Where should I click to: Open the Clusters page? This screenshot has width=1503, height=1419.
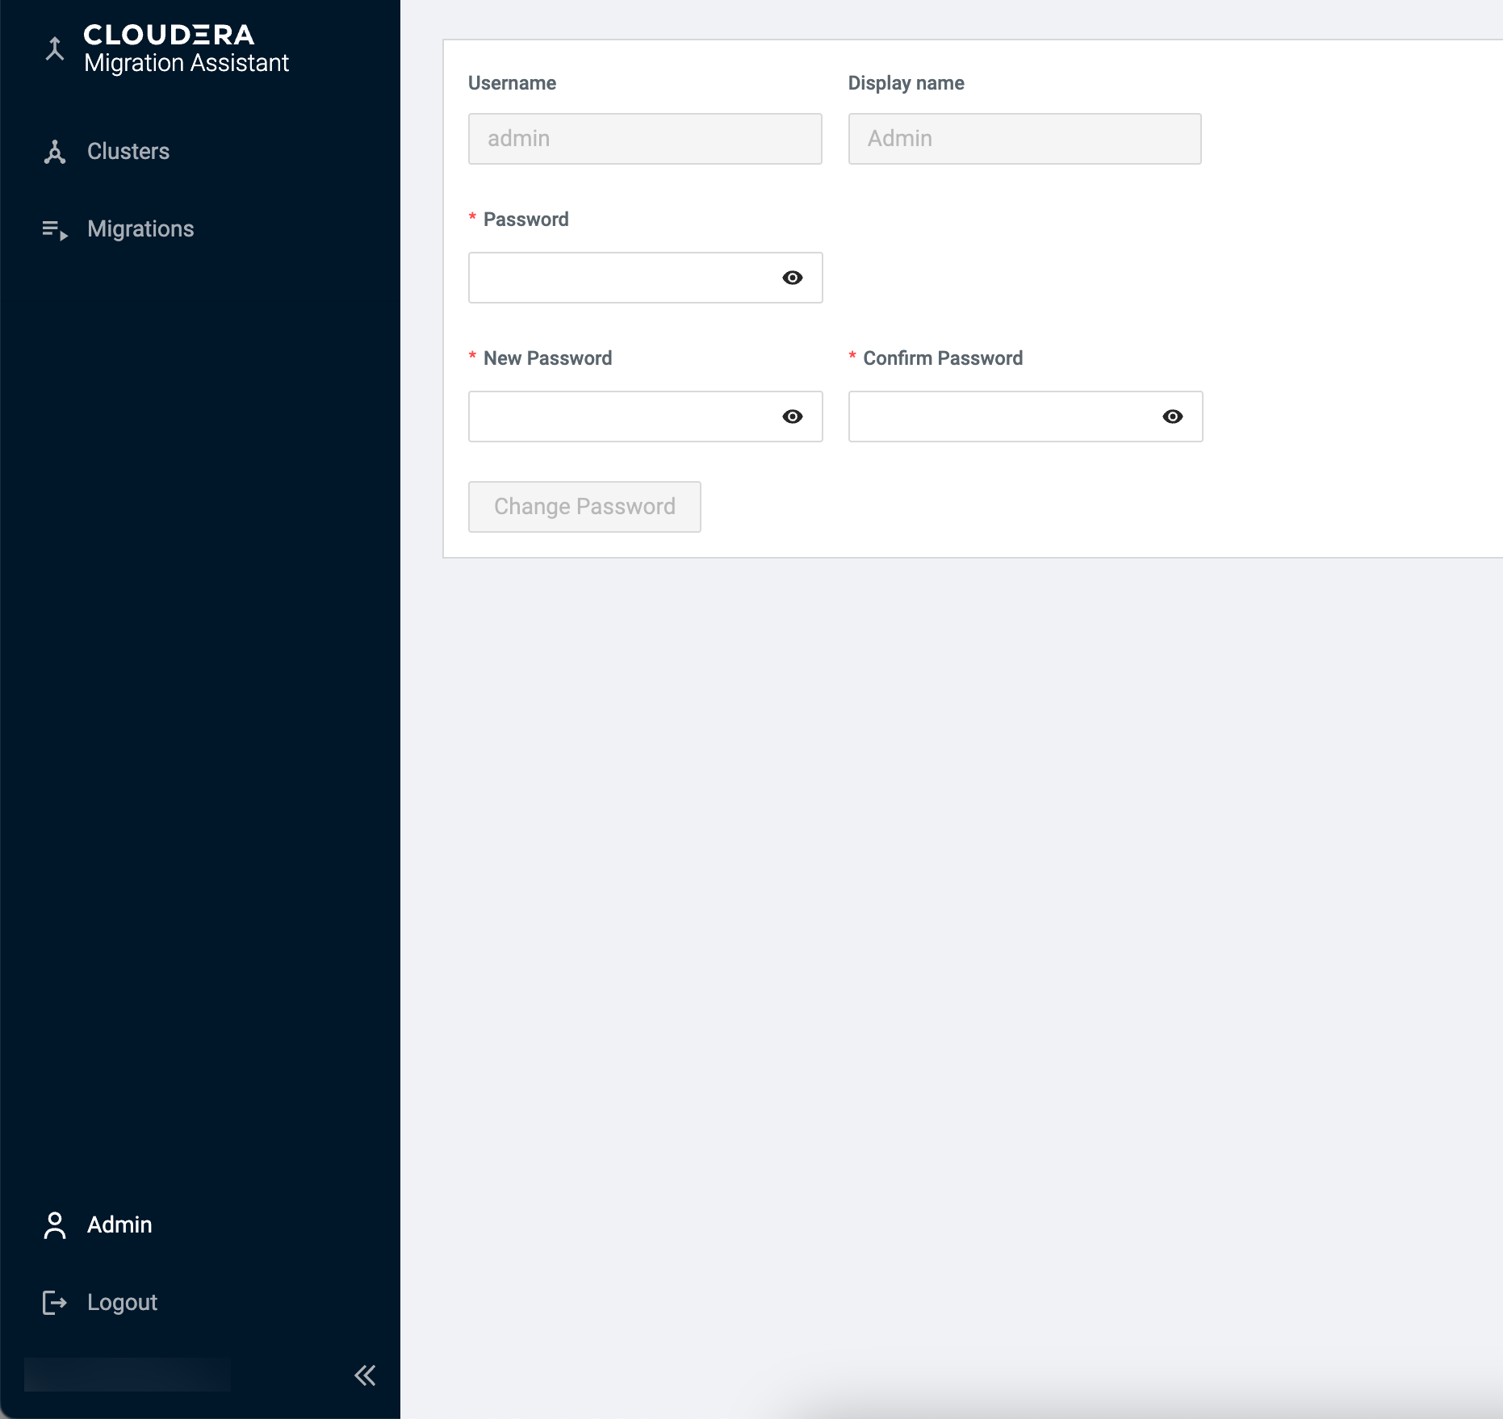click(x=128, y=152)
